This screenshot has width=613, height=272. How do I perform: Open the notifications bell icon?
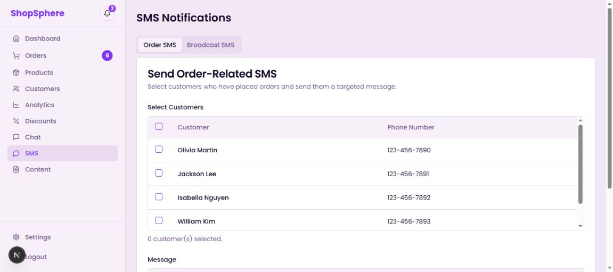107,14
